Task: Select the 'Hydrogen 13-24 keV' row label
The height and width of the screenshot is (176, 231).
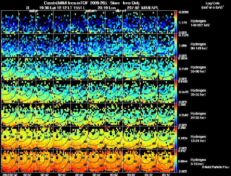Action: 198,139
